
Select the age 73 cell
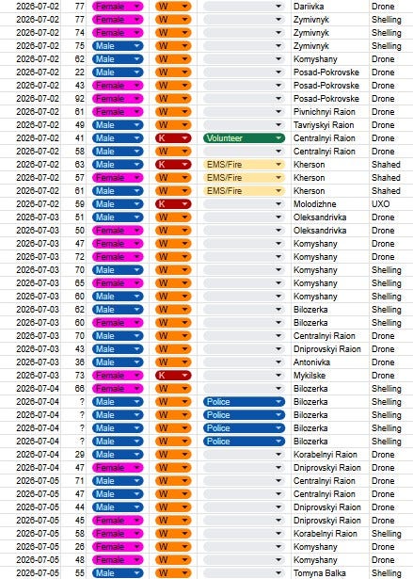73,376
